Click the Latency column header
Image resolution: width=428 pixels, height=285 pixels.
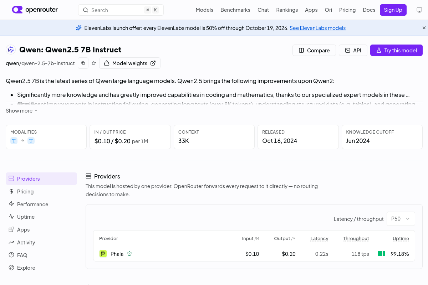[x=319, y=238]
